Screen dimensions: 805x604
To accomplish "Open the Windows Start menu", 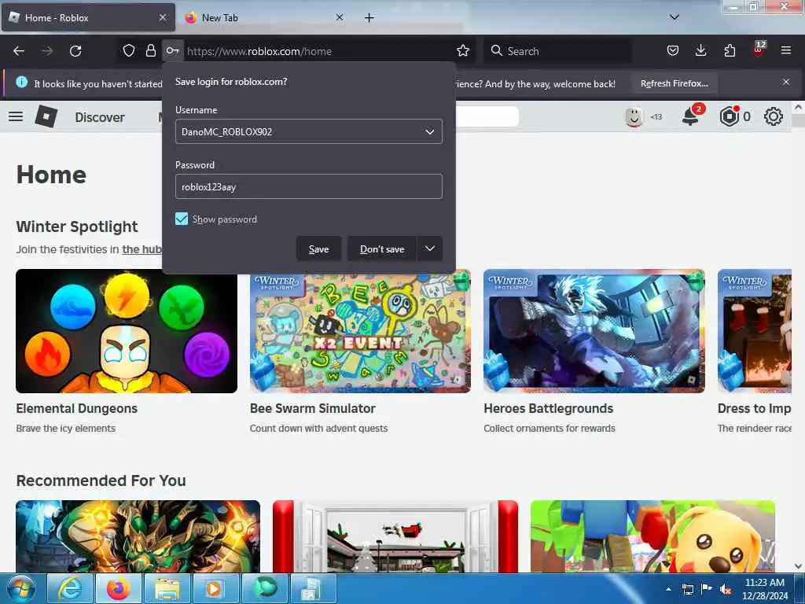I will tap(20, 588).
